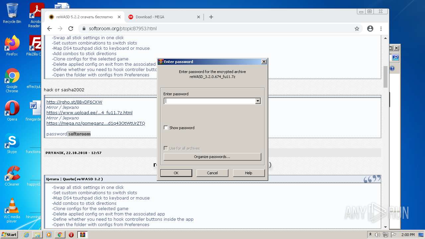Open the Recycle Bin desktop icon
Viewport: 425px width, 239px height.
coord(12,13)
